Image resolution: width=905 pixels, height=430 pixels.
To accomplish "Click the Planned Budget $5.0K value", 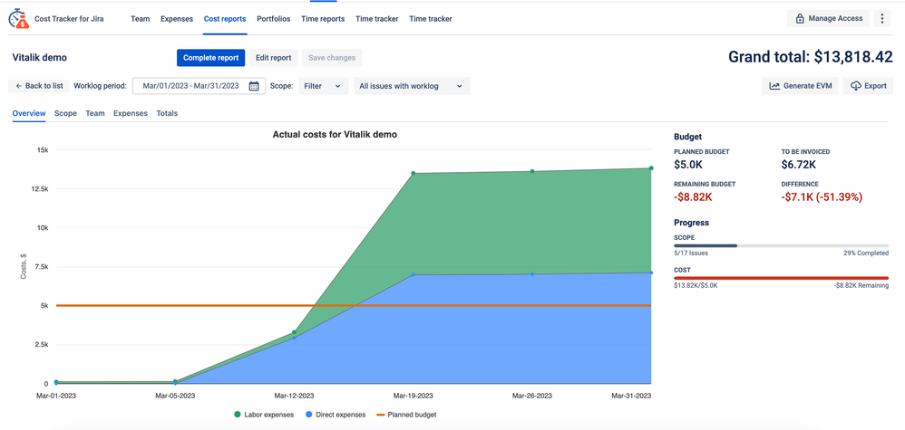I will 686,165.
